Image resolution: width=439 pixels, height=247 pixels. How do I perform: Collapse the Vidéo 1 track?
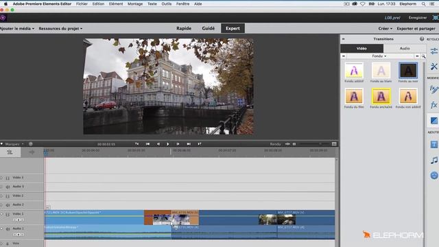tap(1, 214)
